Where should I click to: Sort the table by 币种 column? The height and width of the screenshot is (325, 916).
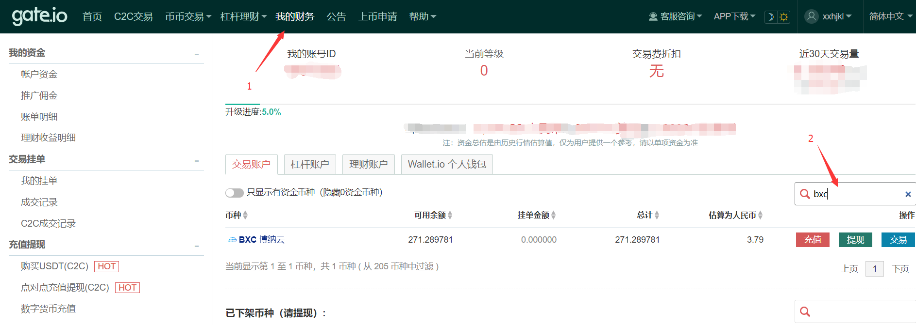237,215
